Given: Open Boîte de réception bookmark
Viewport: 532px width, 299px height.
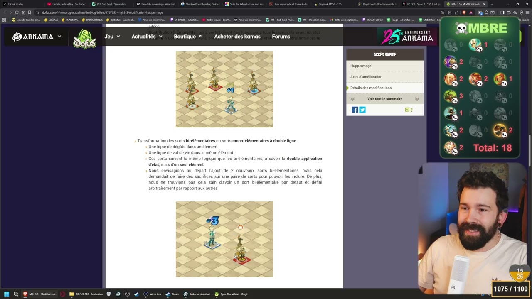Looking at the screenshot, I should [x=344, y=20].
